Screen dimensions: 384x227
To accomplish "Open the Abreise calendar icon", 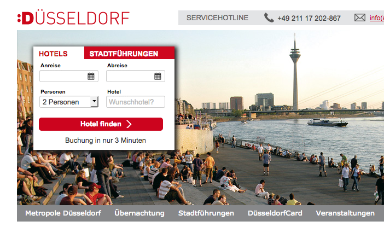I will (x=158, y=76).
